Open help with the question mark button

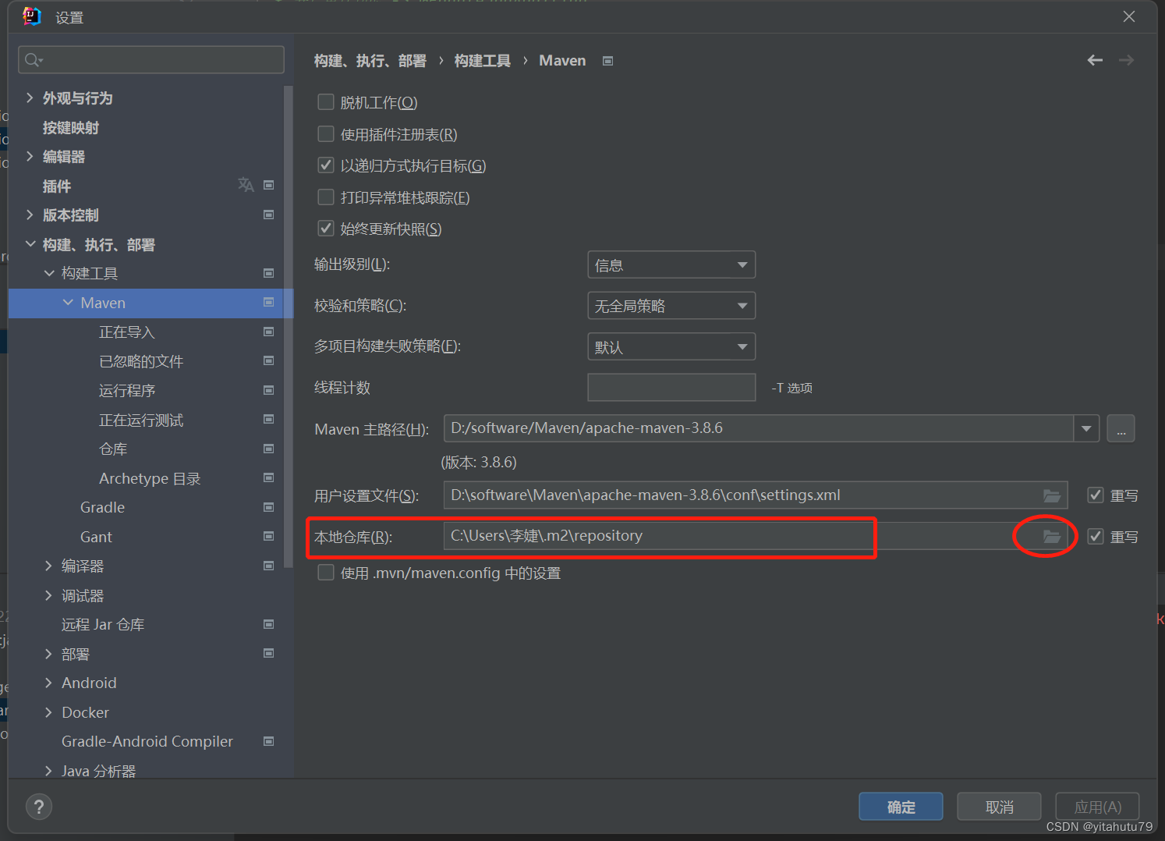[39, 807]
